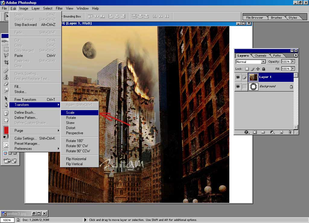309x223 pixels.
Task: Open the Opacity slider arrow
Action: pos(293,61)
